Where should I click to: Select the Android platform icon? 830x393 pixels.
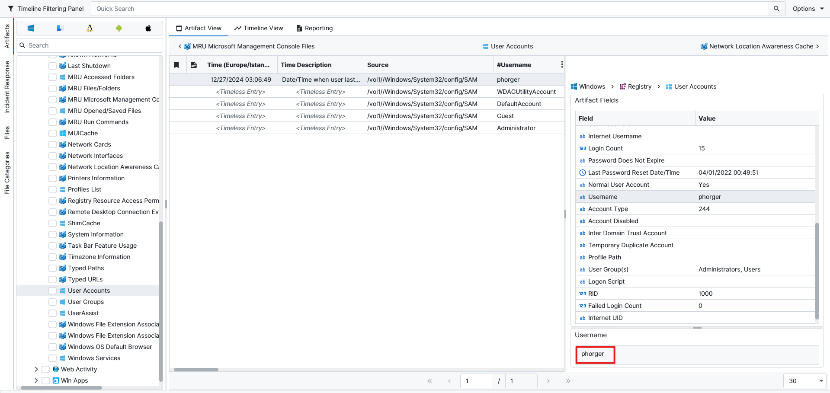coord(119,28)
